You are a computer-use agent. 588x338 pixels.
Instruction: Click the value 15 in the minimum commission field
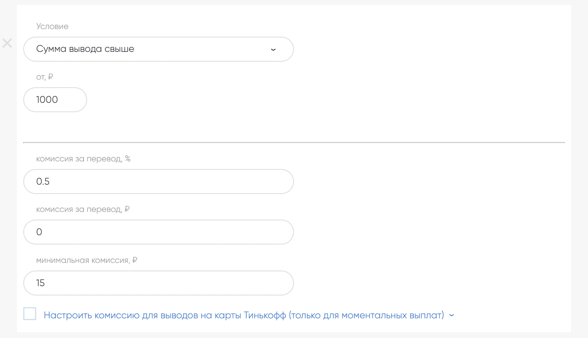pos(41,283)
